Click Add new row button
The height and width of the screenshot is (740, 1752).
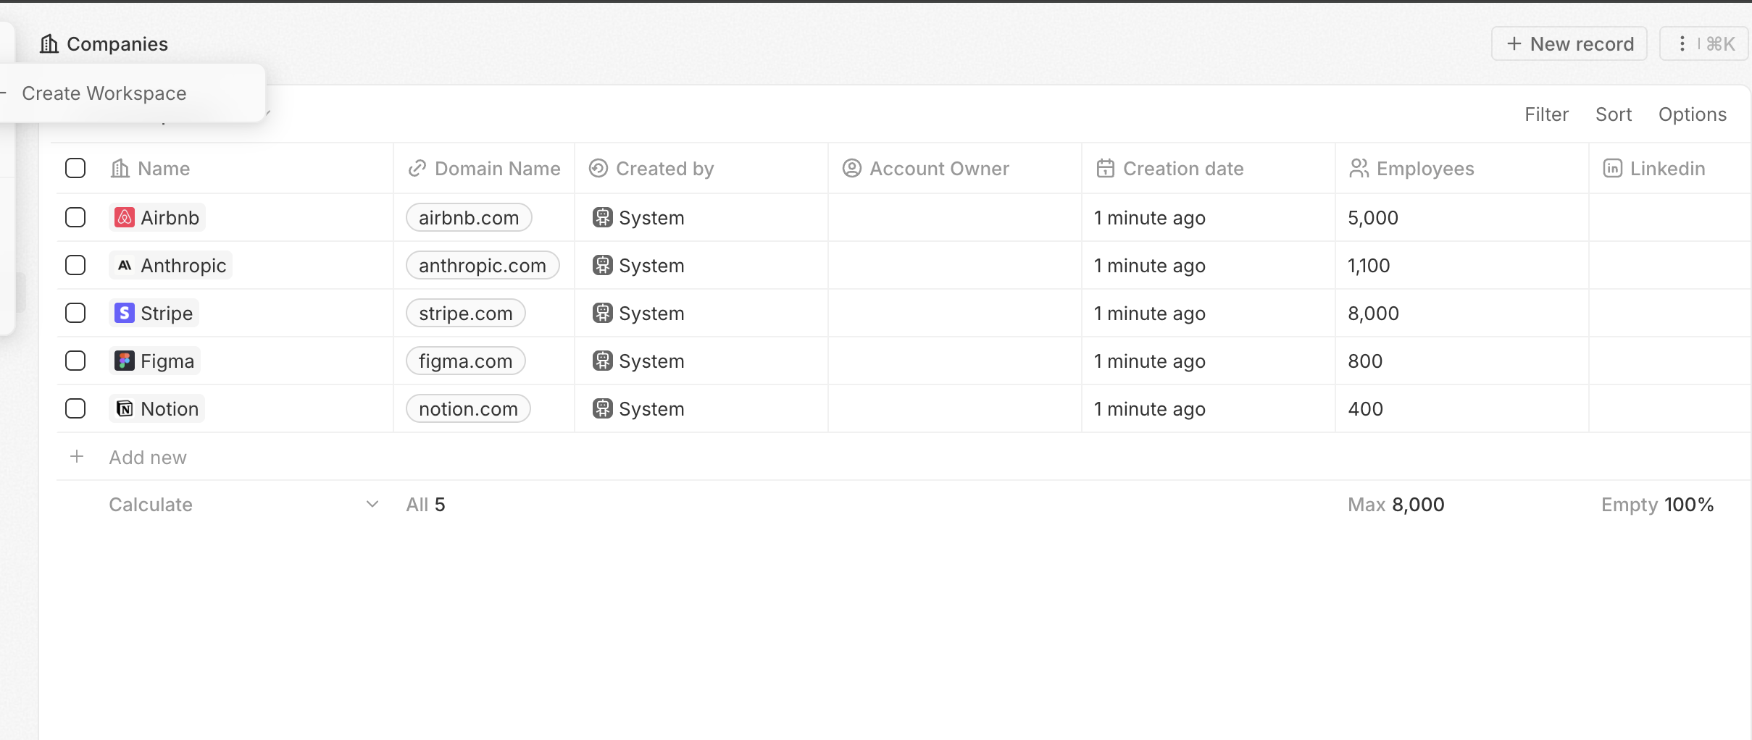click(148, 457)
